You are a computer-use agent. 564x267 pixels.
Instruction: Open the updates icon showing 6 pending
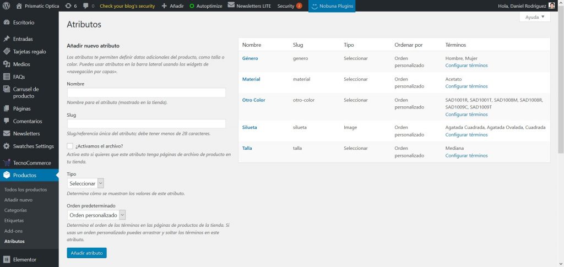[68, 6]
